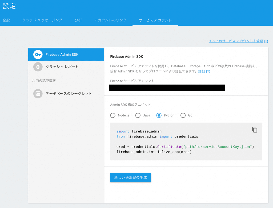Open the 分析 tab
The width and height of the screenshot is (273, 208).
[x=78, y=20]
